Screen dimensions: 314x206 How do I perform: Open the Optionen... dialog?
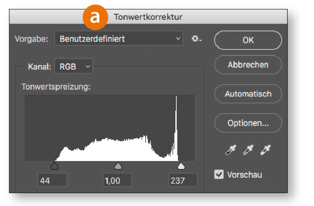point(248,123)
